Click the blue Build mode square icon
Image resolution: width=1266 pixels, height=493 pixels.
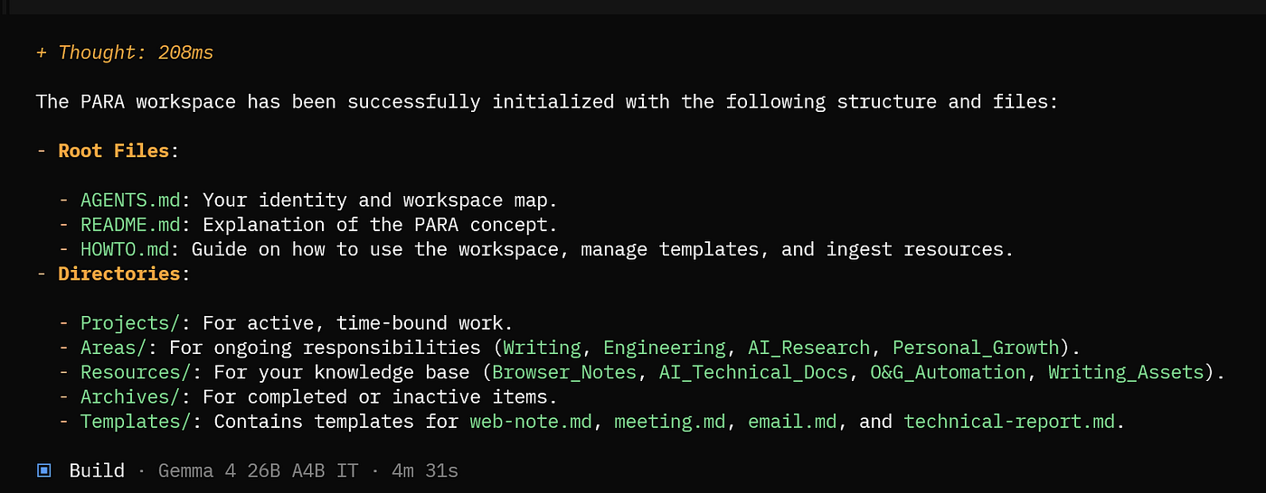point(43,470)
